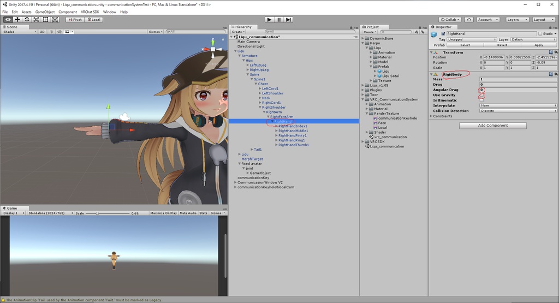Image resolution: width=559 pixels, height=303 pixels.
Task: Click the RightHand cube object icon
Action: pos(434,34)
